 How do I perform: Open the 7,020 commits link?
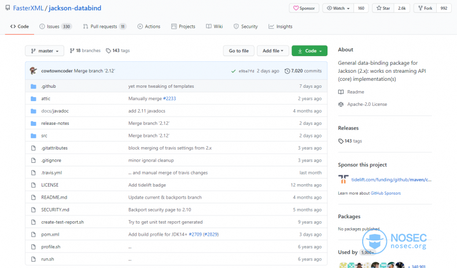pos(303,71)
